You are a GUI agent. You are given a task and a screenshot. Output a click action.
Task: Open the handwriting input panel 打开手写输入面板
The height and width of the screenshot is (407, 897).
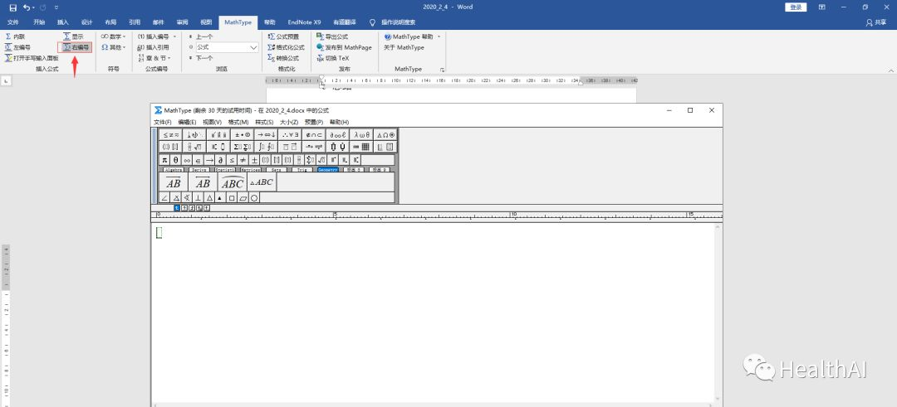tap(32, 58)
